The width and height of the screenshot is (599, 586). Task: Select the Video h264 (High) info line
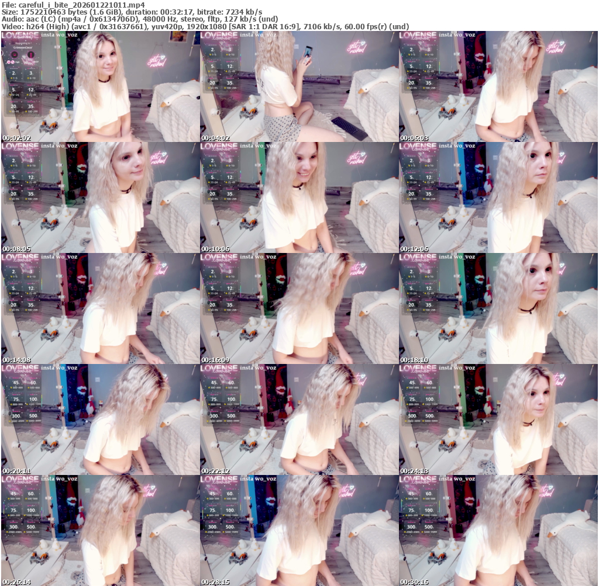click(205, 26)
